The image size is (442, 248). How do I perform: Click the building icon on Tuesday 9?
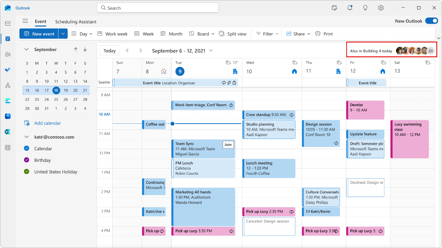[235, 71]
